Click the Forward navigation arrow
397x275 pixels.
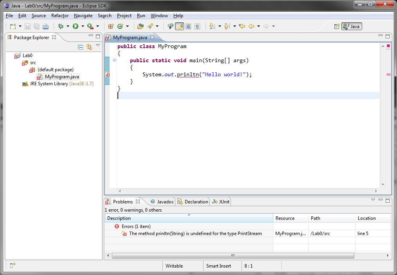(266, 26)
